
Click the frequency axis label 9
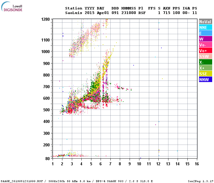point(130,164)
